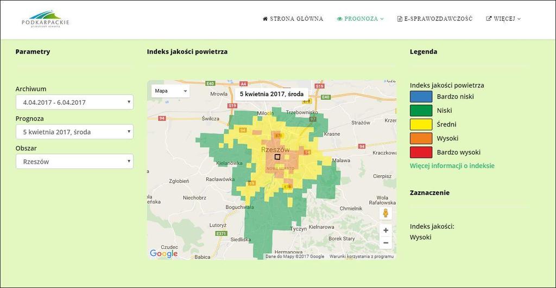556x288 pixels.
Task: Click the Zaznaczenie heading
Action: [430, 193]
